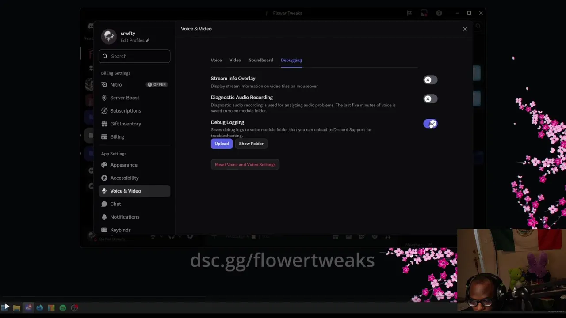Click the Discord taskbar icon

(x=28, y=308)
